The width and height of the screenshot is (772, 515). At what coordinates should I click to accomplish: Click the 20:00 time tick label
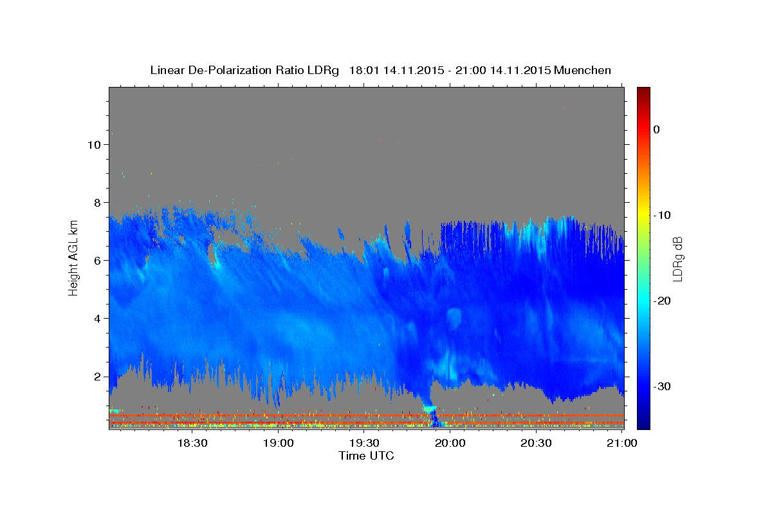[x=450, y=444]
